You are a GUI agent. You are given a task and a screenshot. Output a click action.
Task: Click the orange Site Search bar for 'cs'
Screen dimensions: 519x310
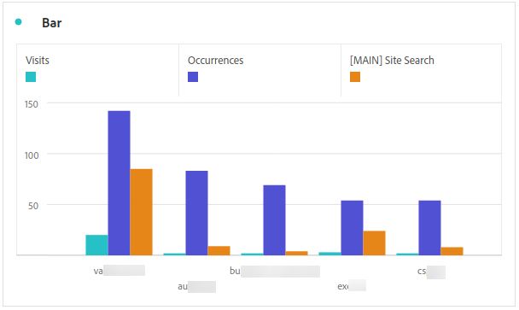[452, 251]
